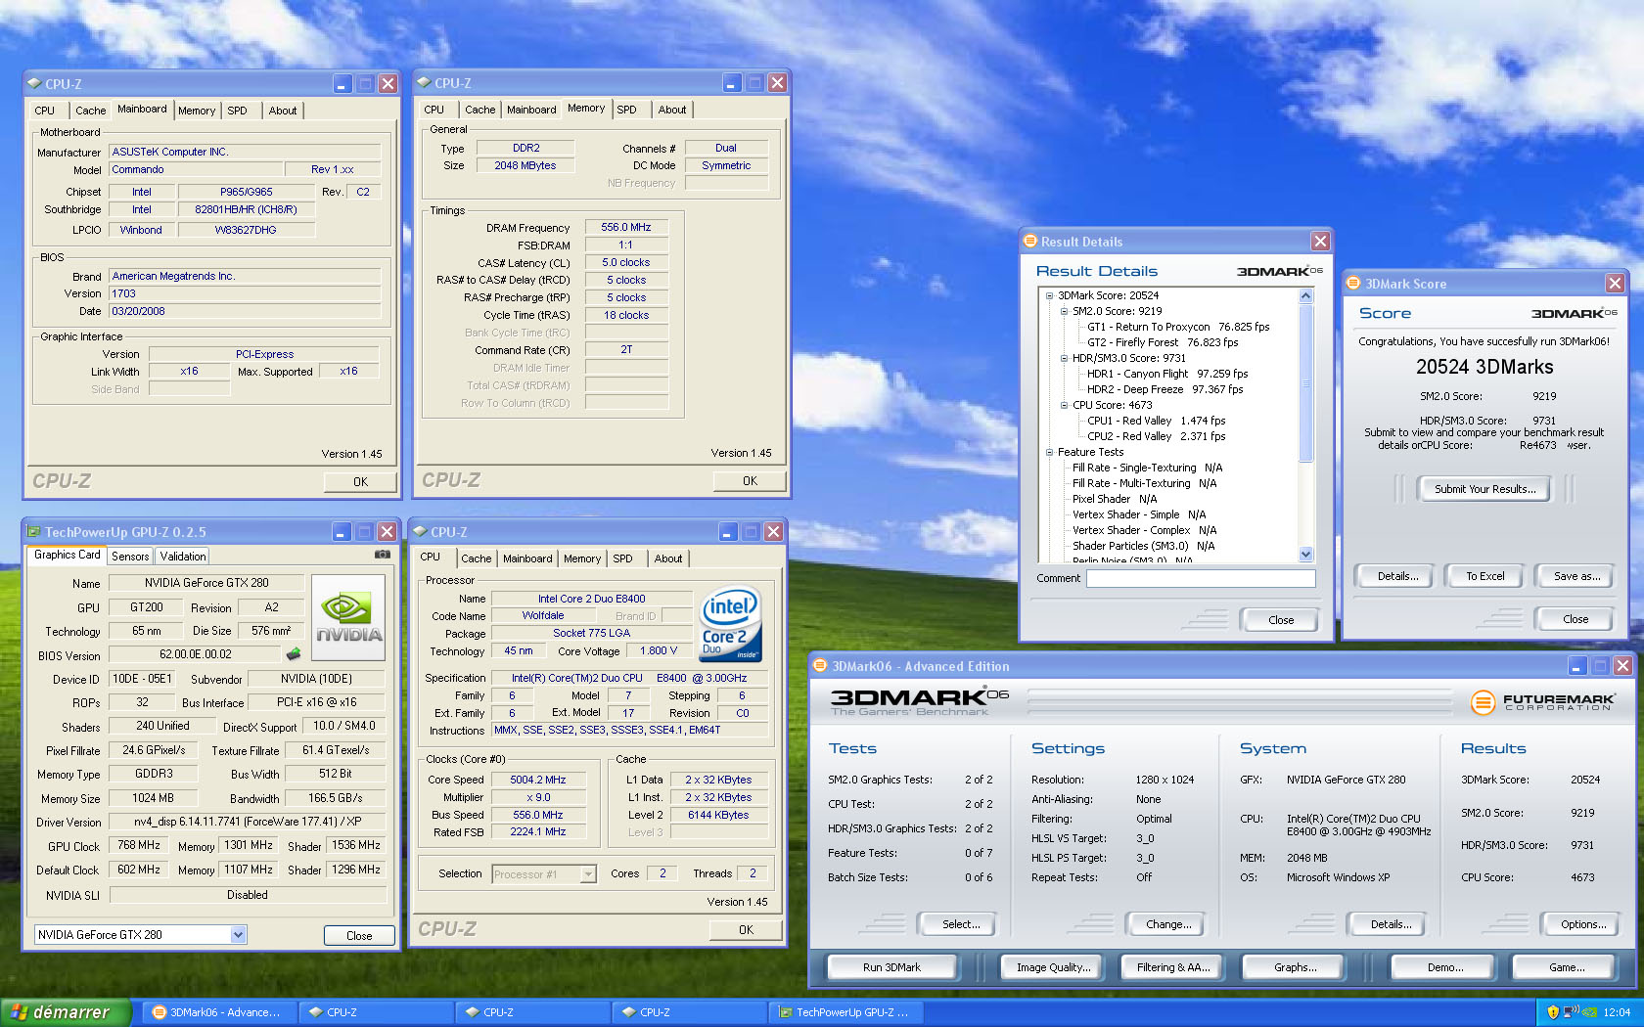Collapse the SM2.0 Score: 9219 node
The width and height of the screenshot is (1644, 1027).
pyautogui.click(x=1064, y=311)
